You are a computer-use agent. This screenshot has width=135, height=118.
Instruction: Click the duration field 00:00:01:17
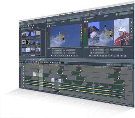[x=118, y=50]
